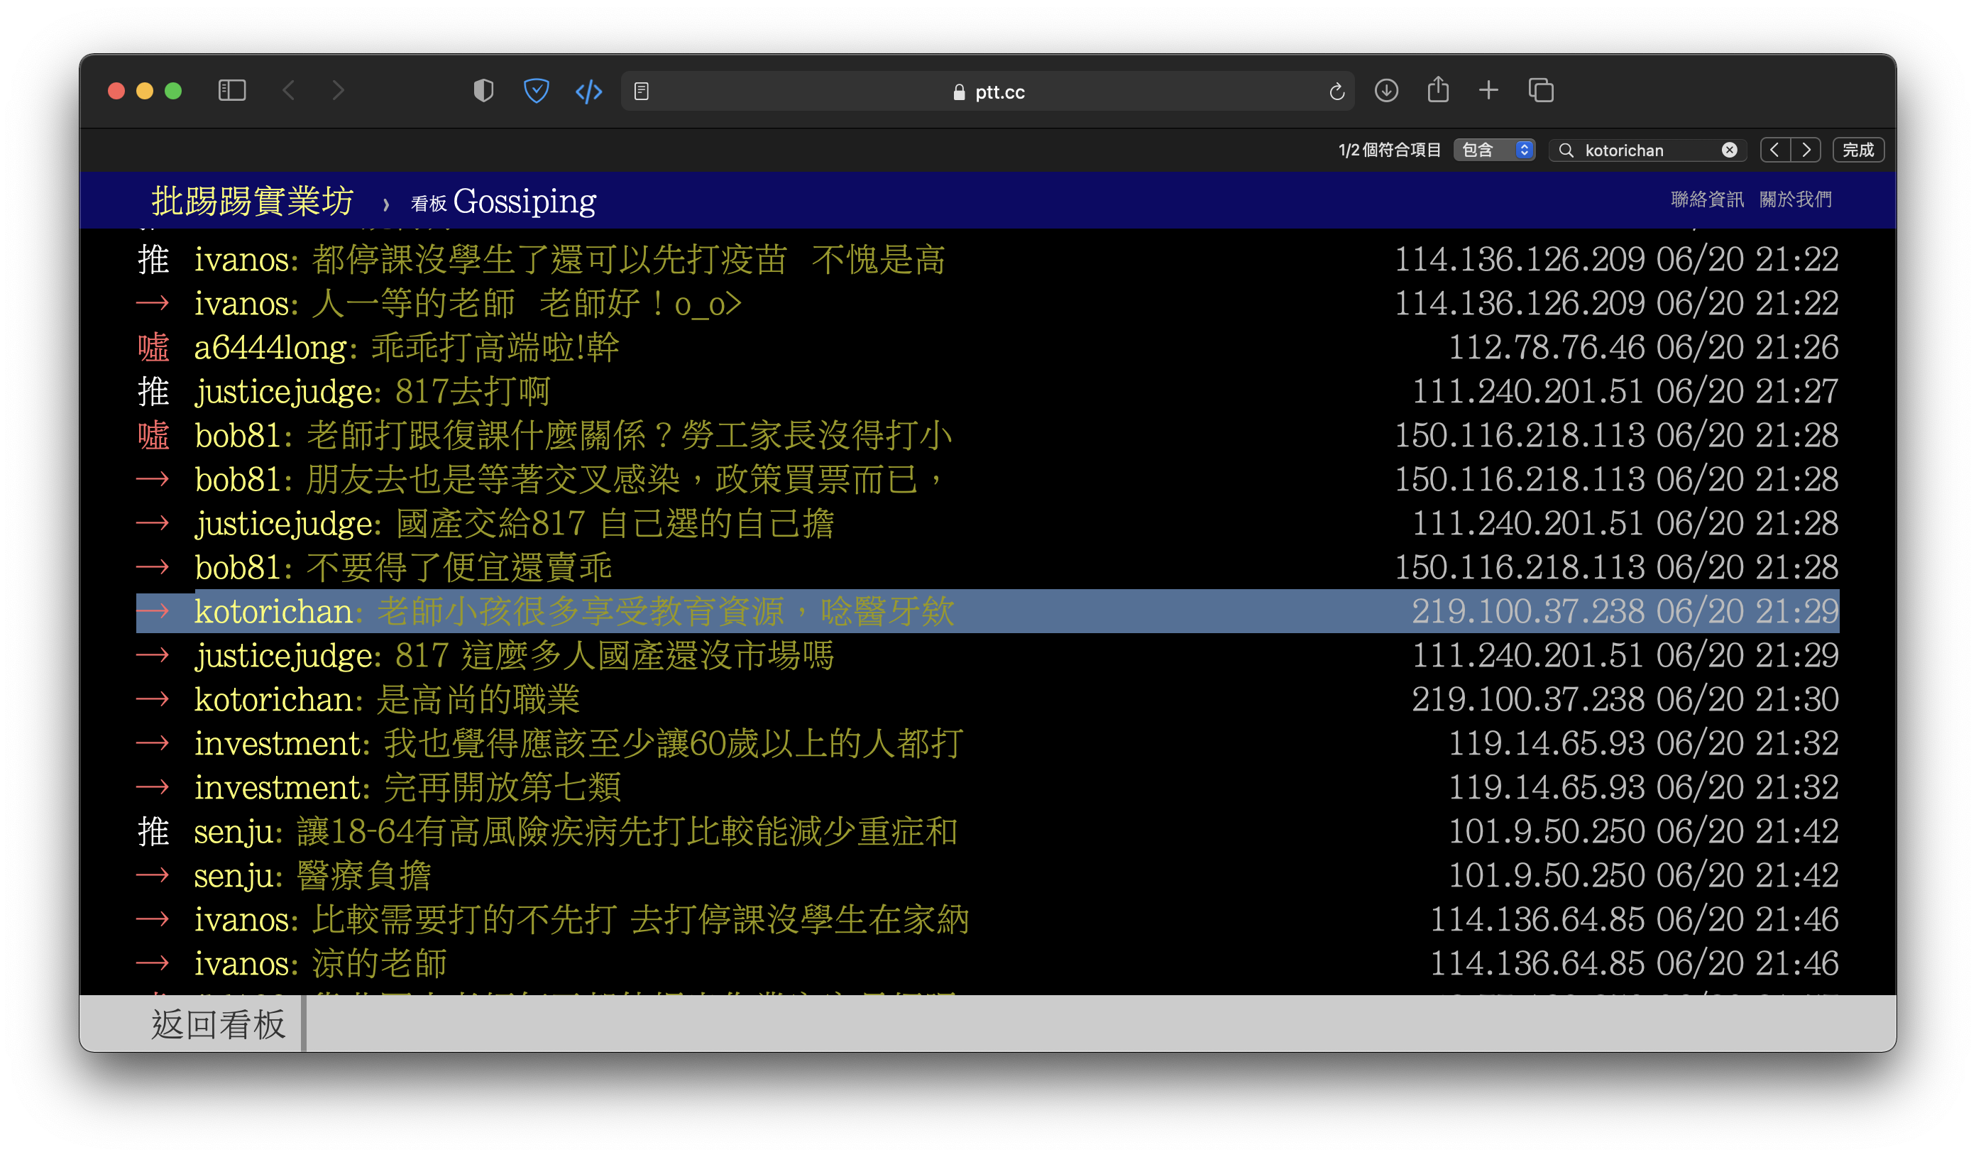This screenshot has width=1976, height=1157.
Task: Open Reader view icon in address bar
Action: (642, 92)
